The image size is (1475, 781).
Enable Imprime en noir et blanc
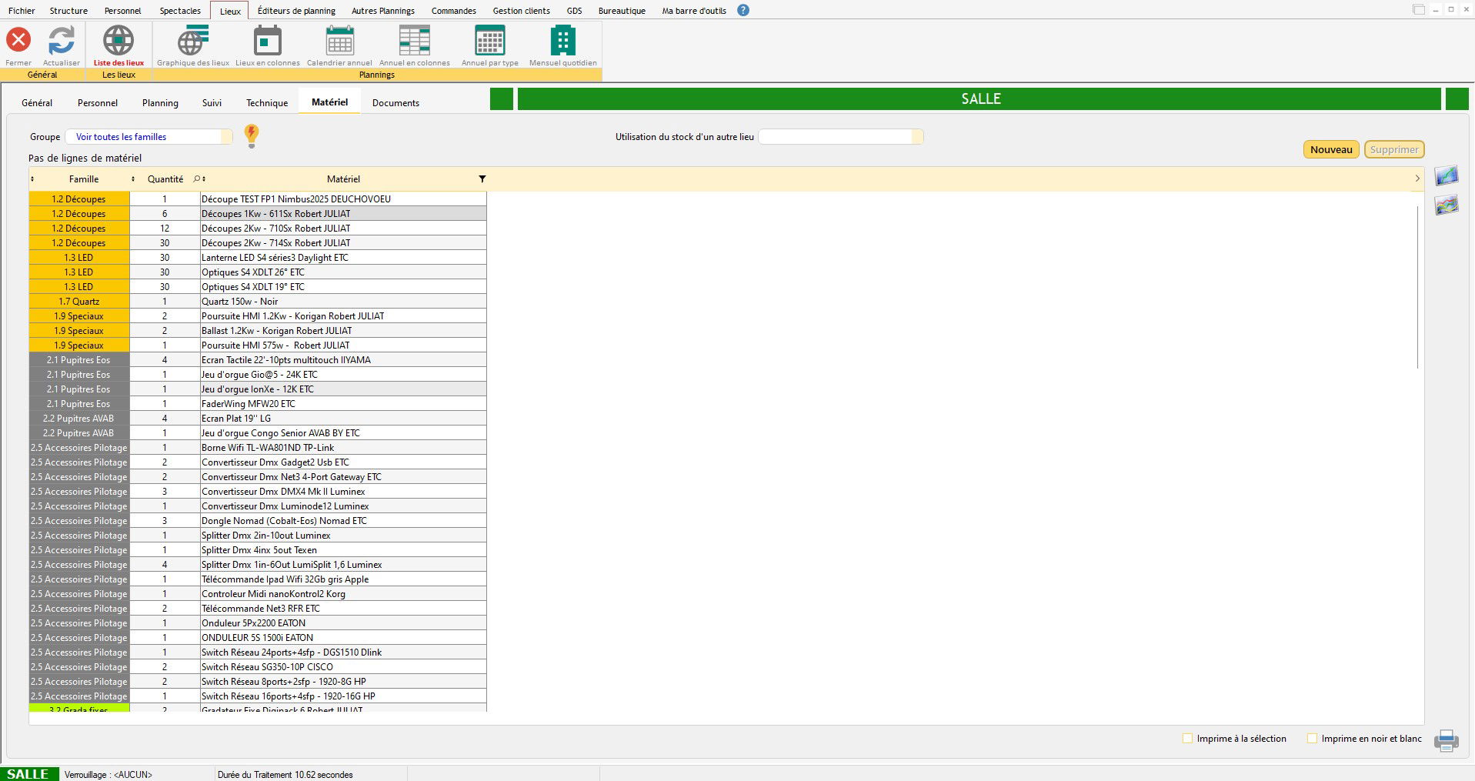1313,739
